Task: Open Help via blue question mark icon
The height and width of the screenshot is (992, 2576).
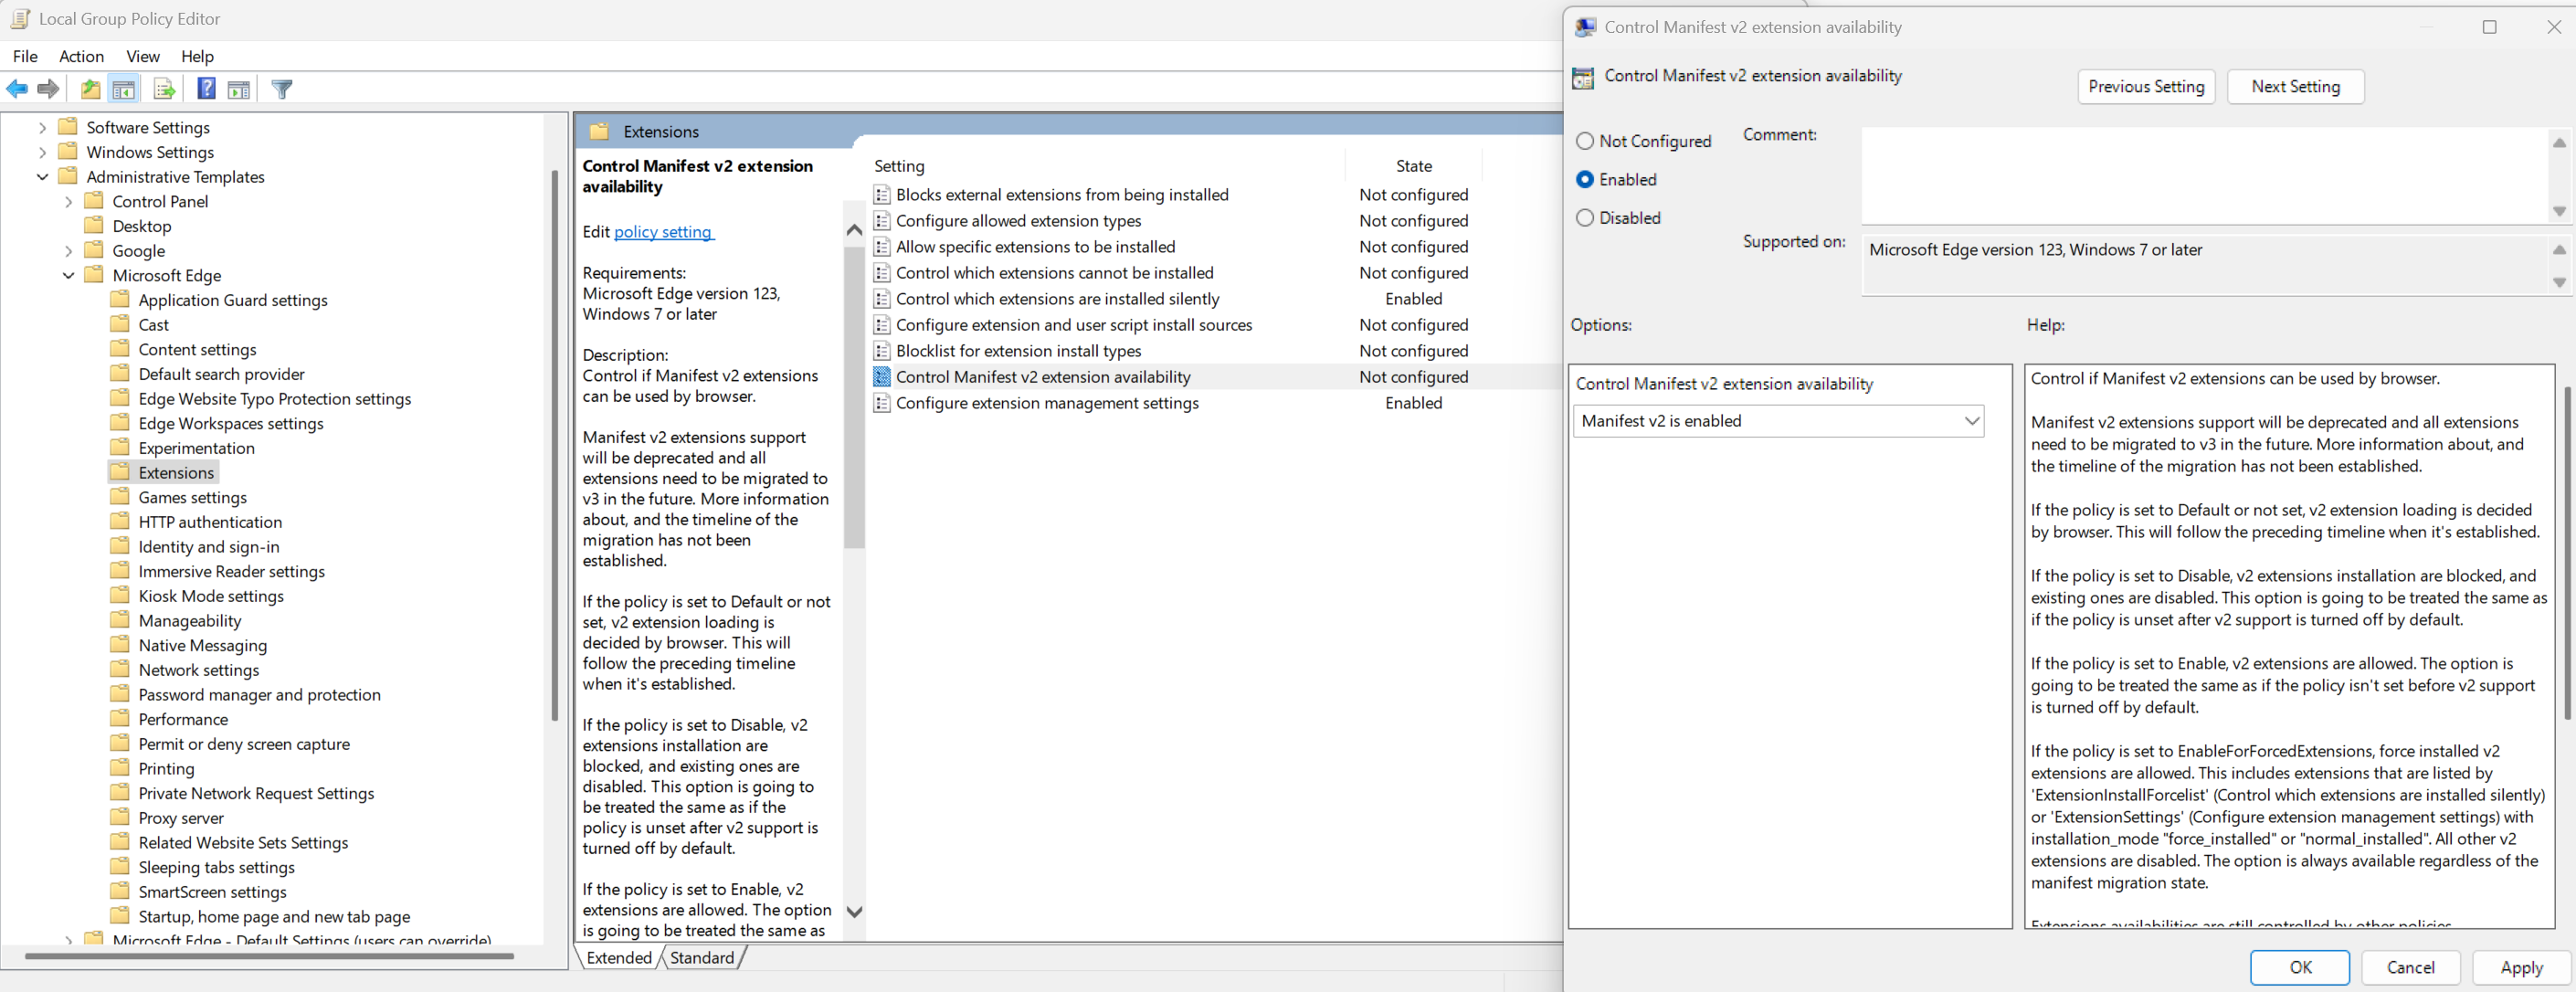Action: point(206,89)
